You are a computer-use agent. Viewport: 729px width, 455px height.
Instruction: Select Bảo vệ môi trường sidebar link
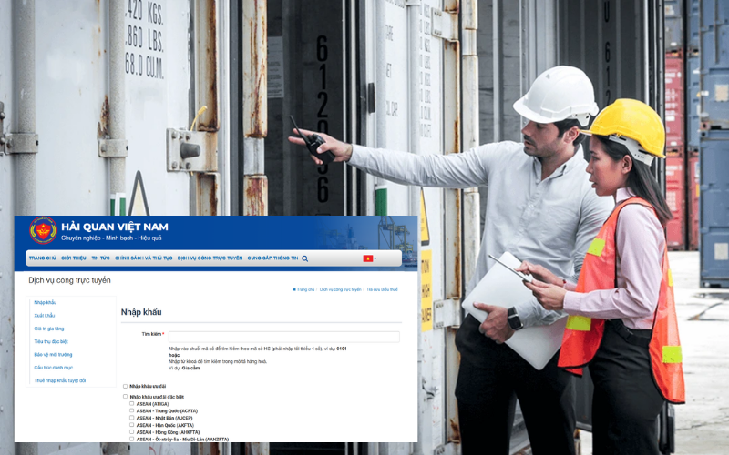coord(53,355)
